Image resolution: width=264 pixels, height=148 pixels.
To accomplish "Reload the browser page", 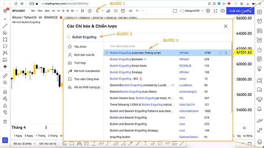I will [x=16, y=3].
